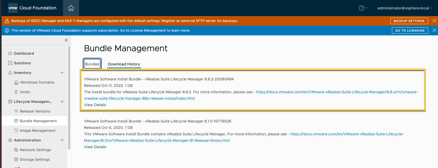This screenshot has height=168, width=438.
Task: Click the info icon in the blue banner
Action: click(7, 31)
